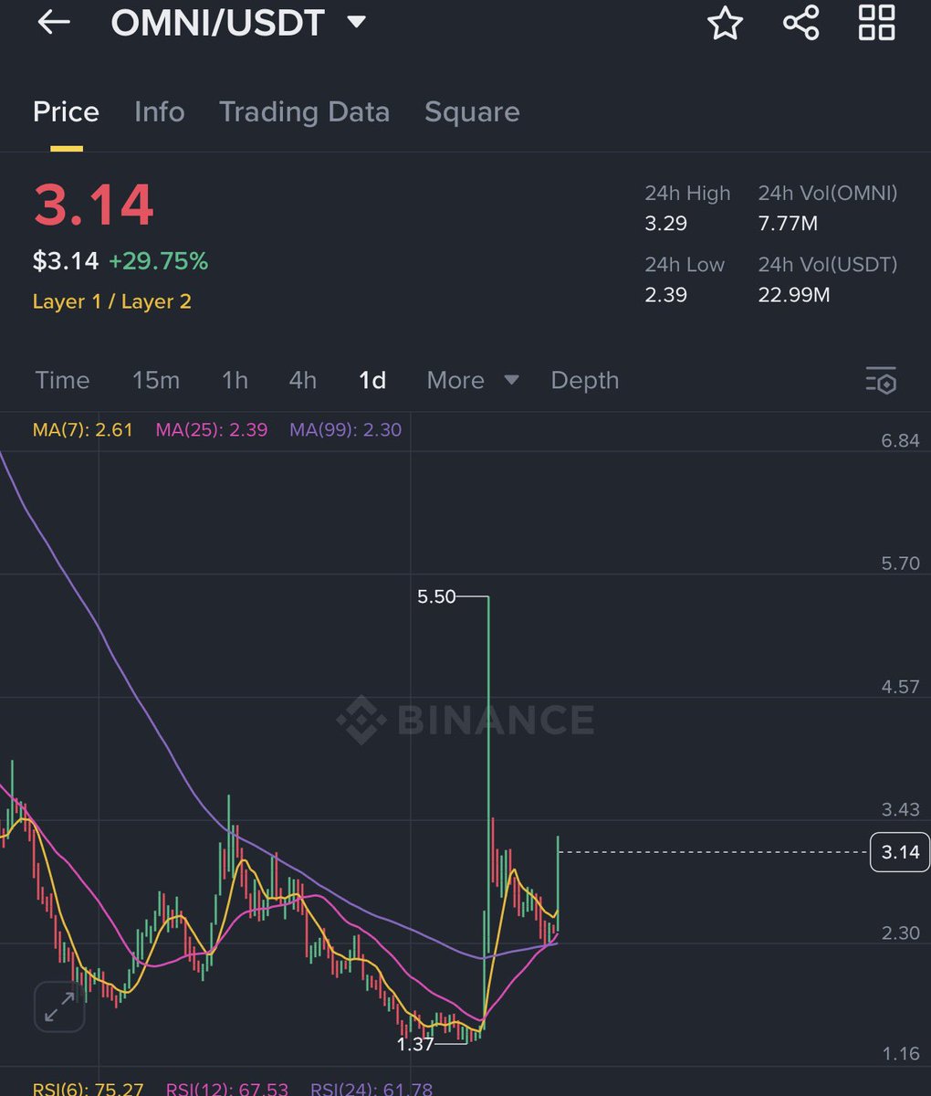Open the Square tab
The height and width of the screenshot is (1096, 931).
[472, 111]
